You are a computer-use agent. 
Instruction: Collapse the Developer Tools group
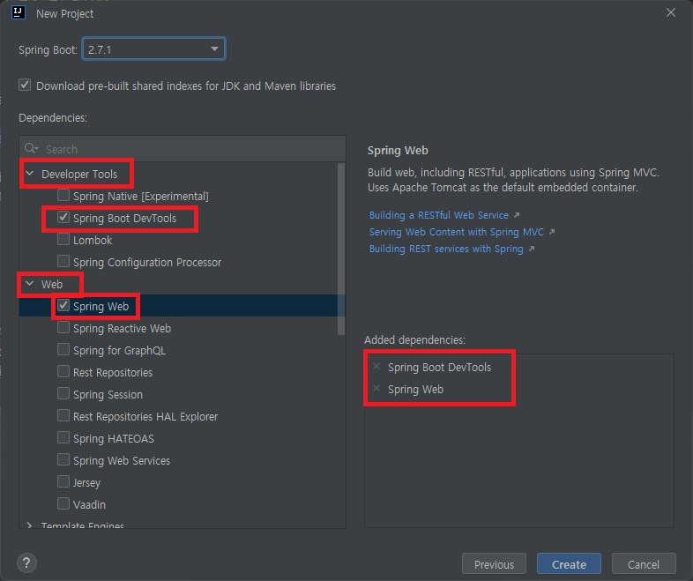click(30, 174)
